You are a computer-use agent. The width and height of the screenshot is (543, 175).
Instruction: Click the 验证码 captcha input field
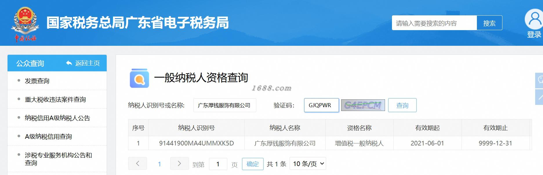[321, 105]
